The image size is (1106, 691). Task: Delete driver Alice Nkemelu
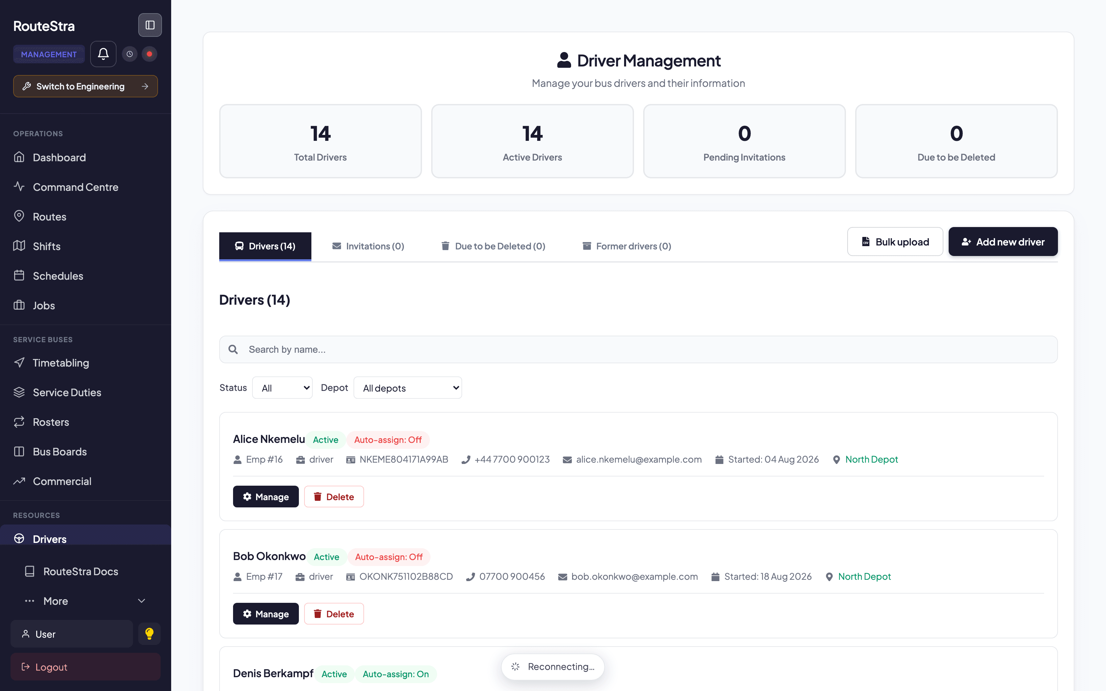pyautogui.click(x=334, y=497)
